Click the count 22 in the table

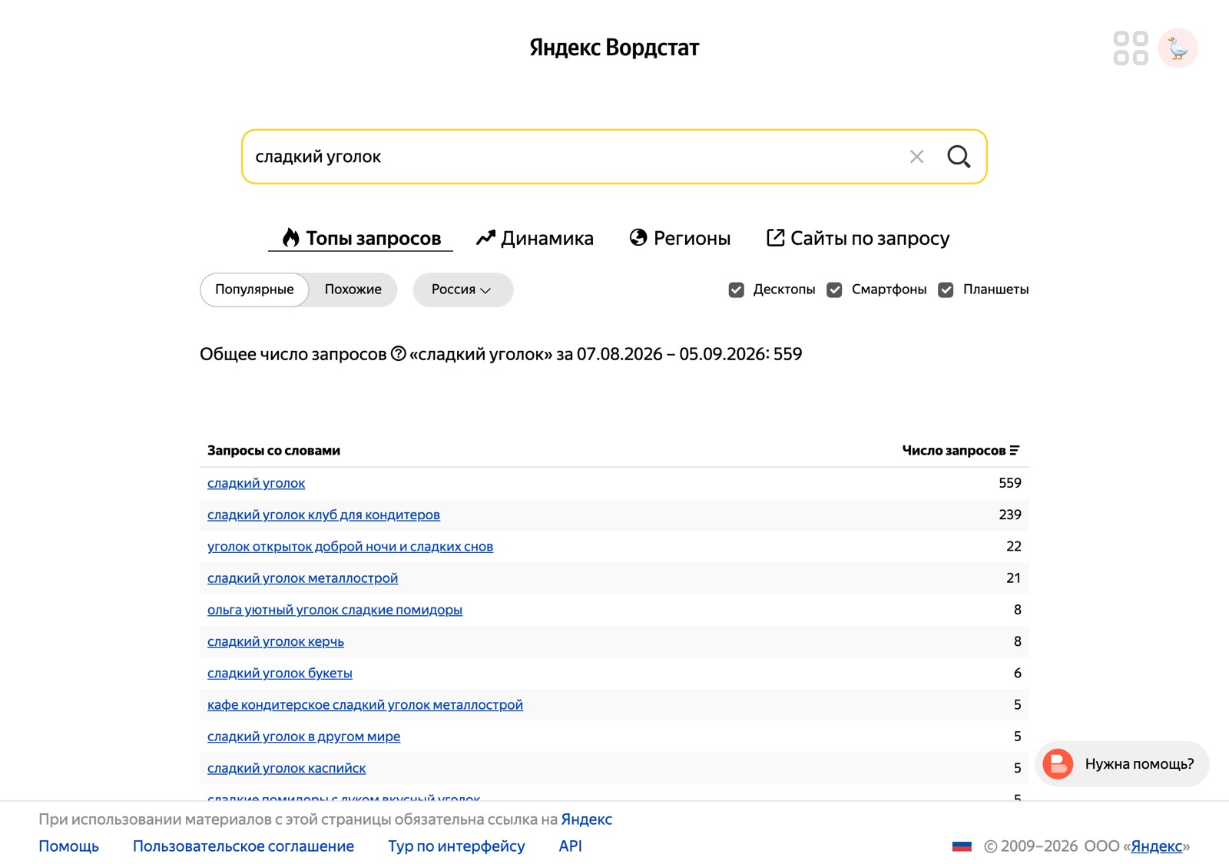pyautogui.click(x=1014, y=546)
